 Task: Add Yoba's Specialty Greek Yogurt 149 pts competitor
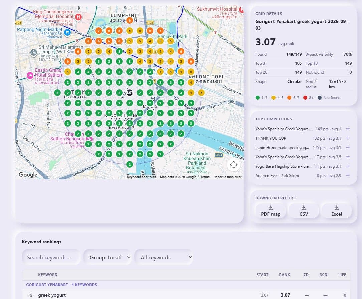pos(348,129)
